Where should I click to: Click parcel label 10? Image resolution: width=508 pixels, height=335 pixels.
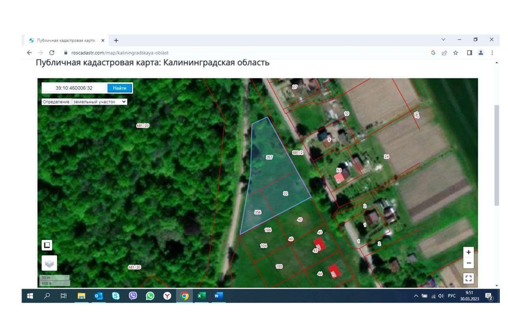click(x=346, y=114)
